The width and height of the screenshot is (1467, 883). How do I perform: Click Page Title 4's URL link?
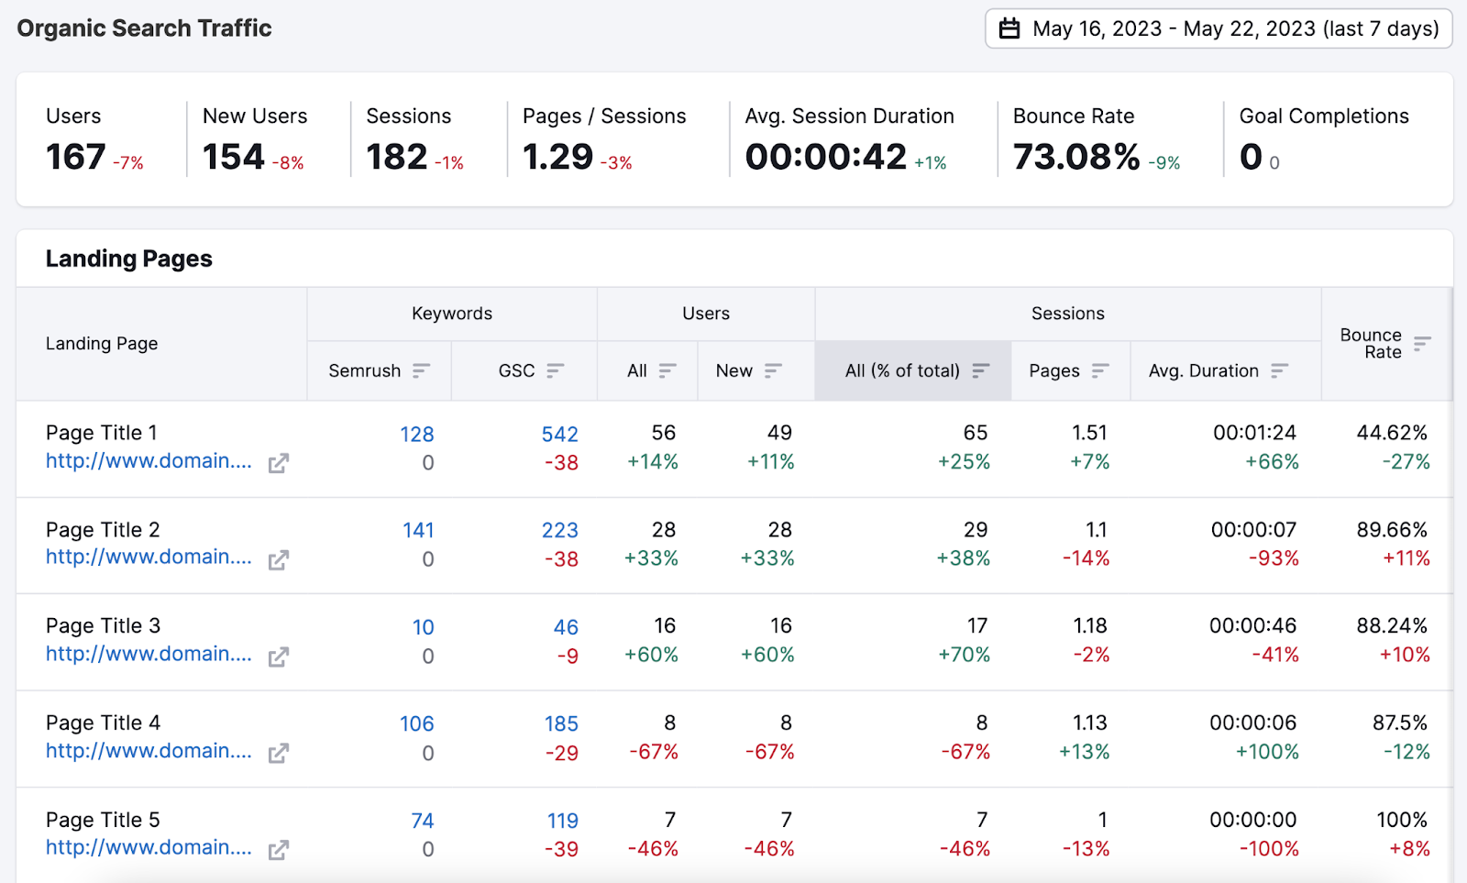[x=148, y=750]
